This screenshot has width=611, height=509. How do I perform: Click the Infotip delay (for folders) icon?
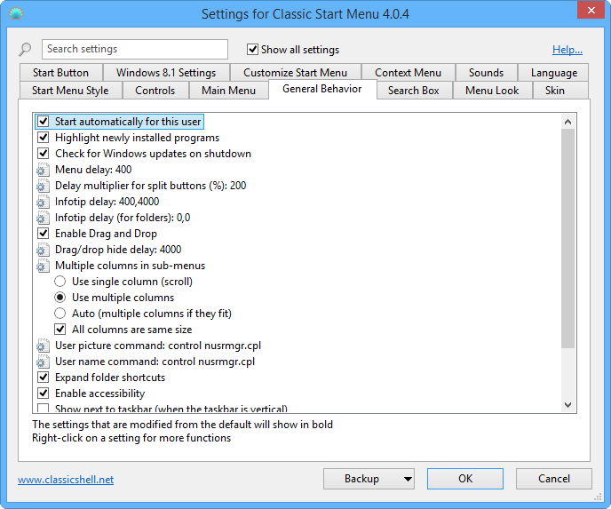click(43, 218)
